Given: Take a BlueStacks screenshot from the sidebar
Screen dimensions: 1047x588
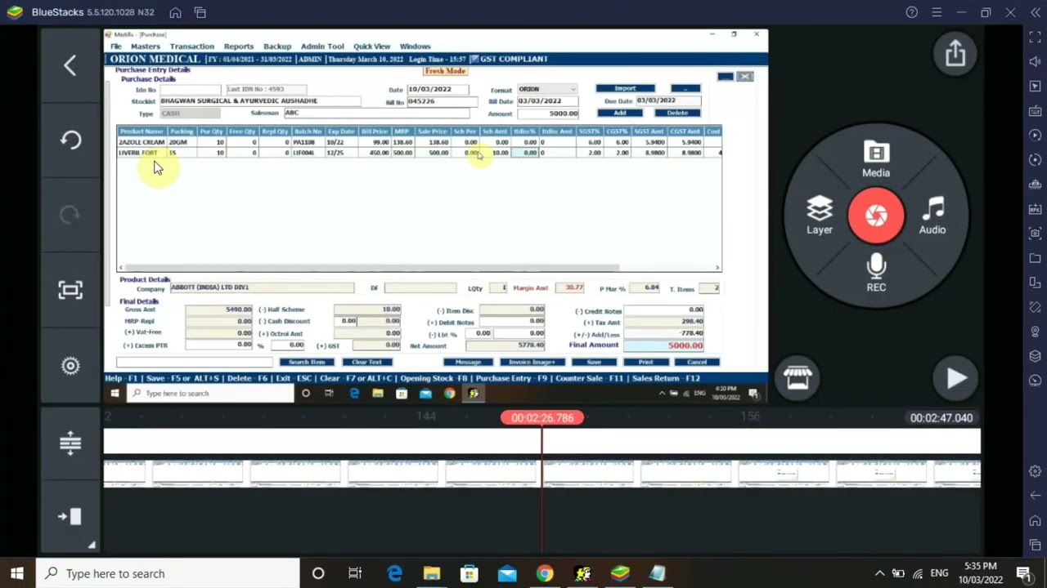Looking at the screenshot, I should click(x=1035, y=234).
